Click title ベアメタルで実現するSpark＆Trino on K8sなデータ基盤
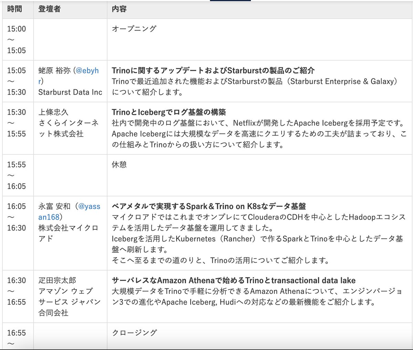 (209, 206)
